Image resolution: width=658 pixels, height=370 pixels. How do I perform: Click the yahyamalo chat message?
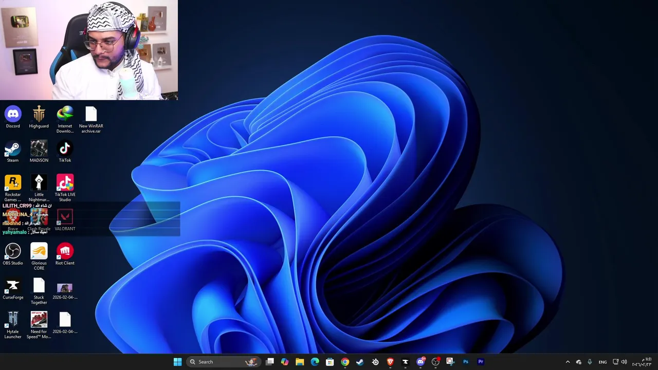[25, 232]
